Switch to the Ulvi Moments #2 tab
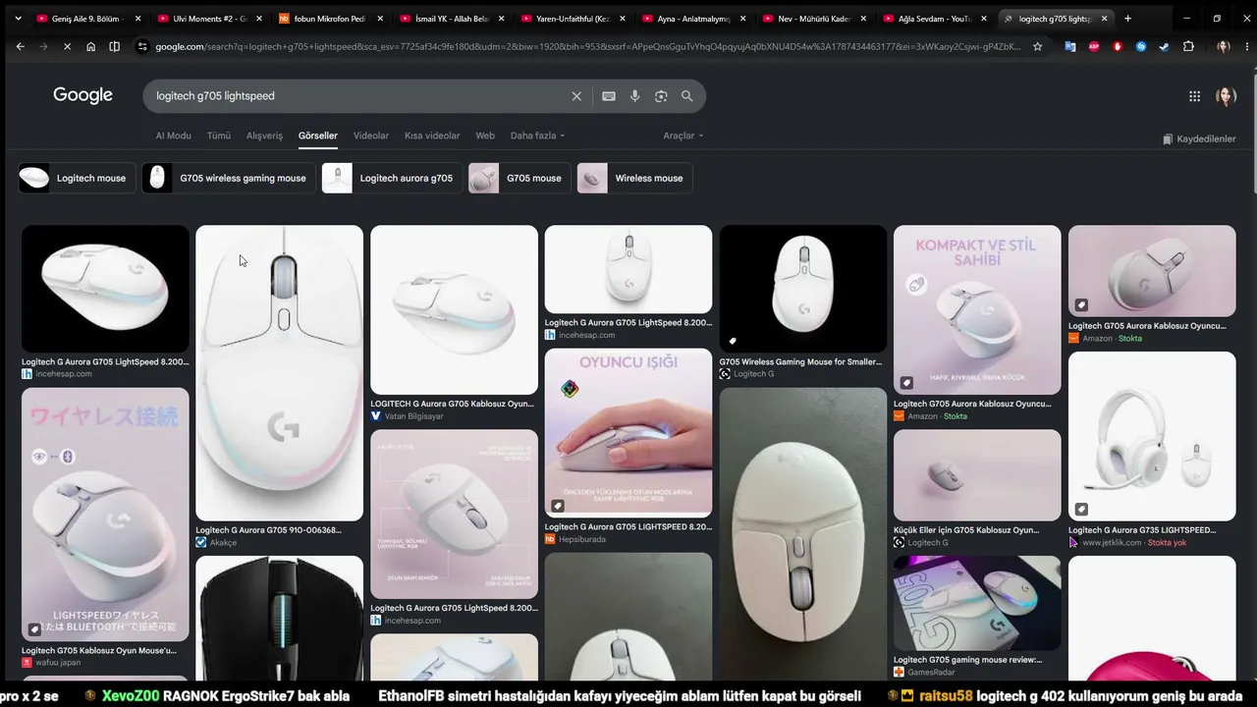Image resolution: width=1257 pixels, height=707 pixels. (x=209, y=18)
